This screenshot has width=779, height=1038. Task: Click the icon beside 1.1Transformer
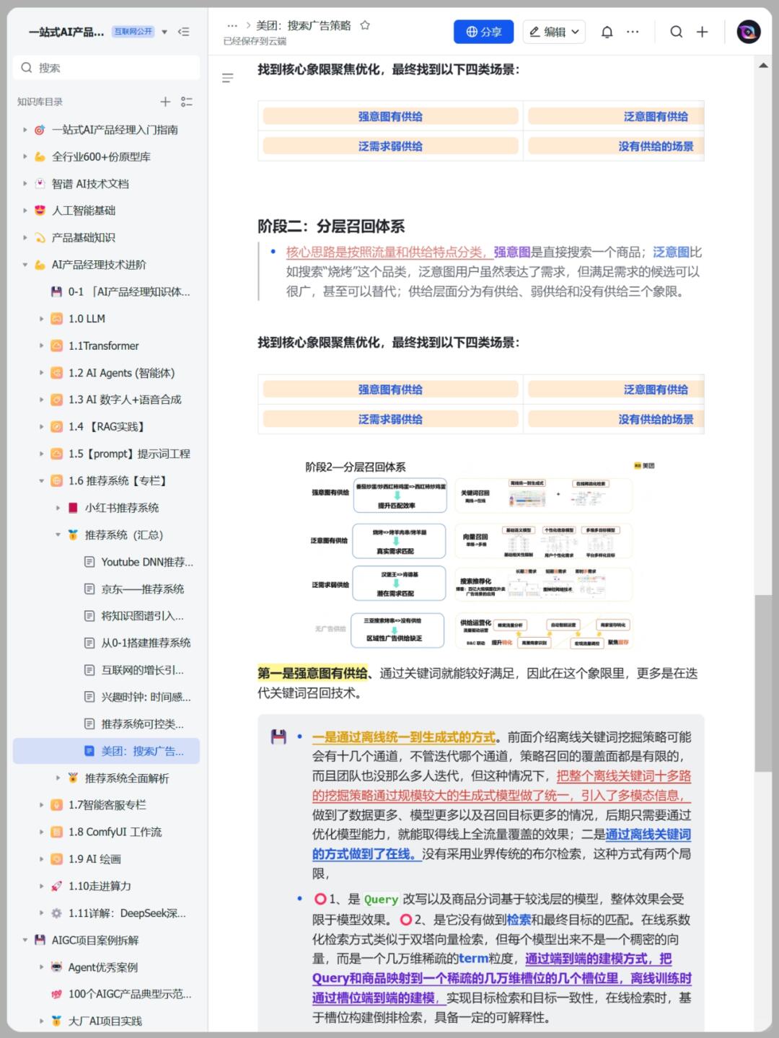click(x=56, y=346)
